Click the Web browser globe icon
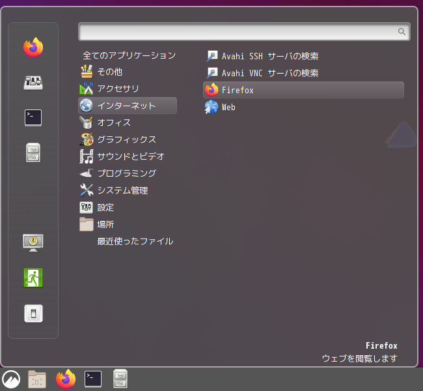Viewport: 423px width, 391px height. click(211, 107)
